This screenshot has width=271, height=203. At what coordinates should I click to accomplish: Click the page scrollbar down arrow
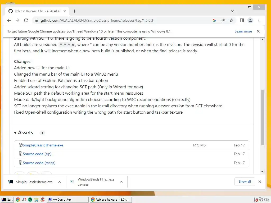pos(262,172)
